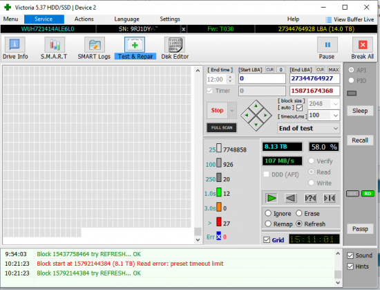Select the Refresh radio option
The width and height of the screenshot is (380, 290).
[x=299, y=224]
